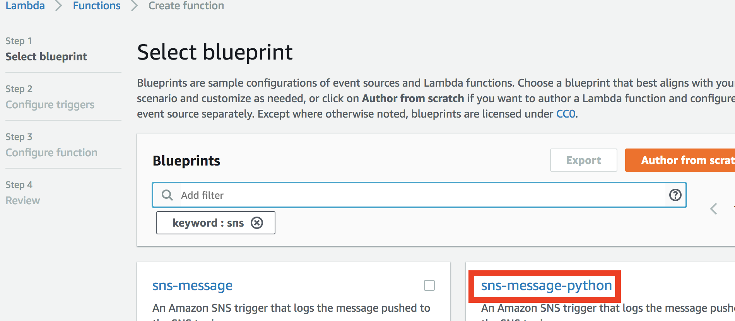This screenshot has height=321, width=735.
Task: Click the Export button
Action: (583, 160)
